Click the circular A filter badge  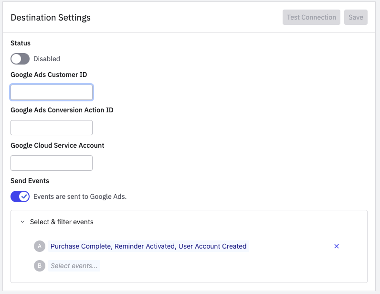[x=40, y=246]
